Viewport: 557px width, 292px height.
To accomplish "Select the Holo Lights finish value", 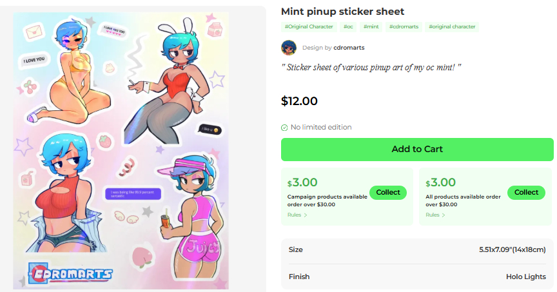I will pyautogui.click(x=525, y=277).
